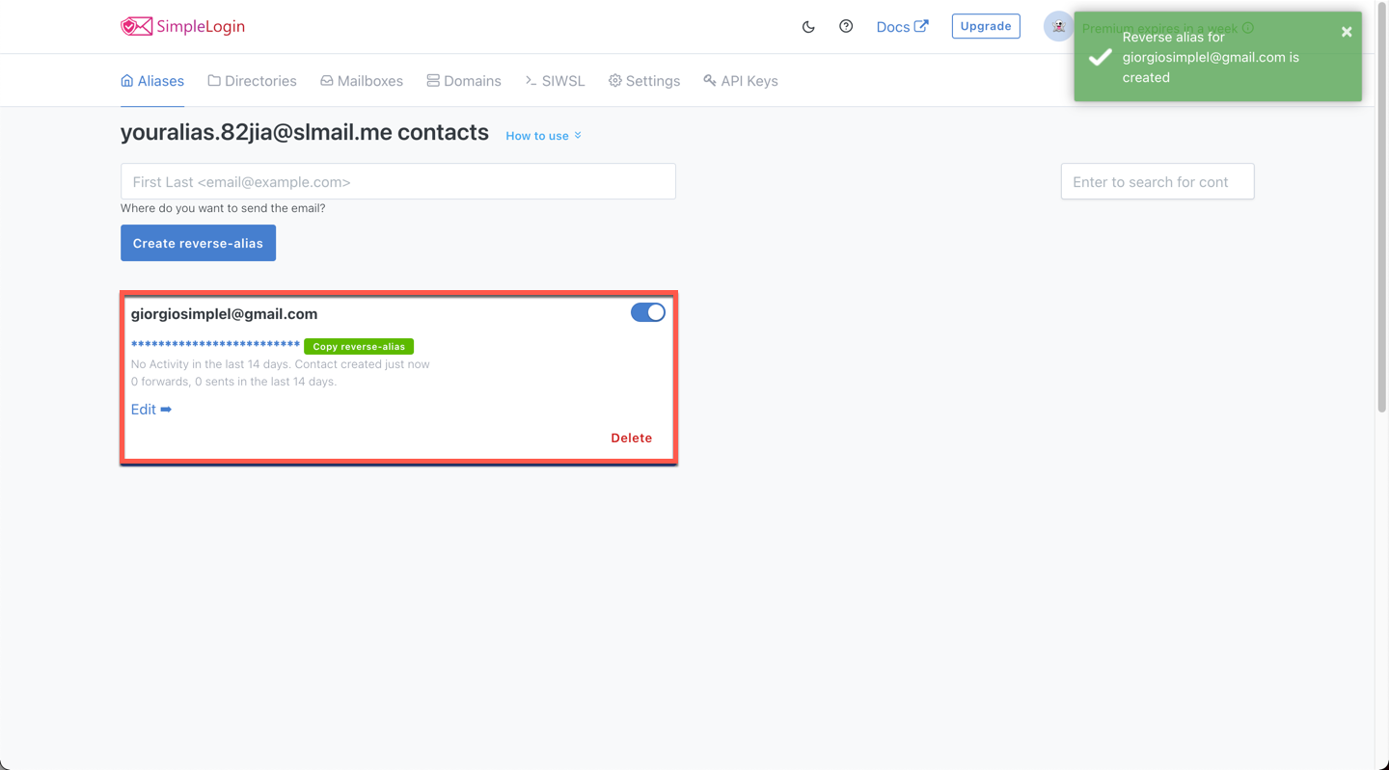Screen dimensions: 1389x770
Task: Click the terminal icon next to SIWSL
Action: click(528, 81)
